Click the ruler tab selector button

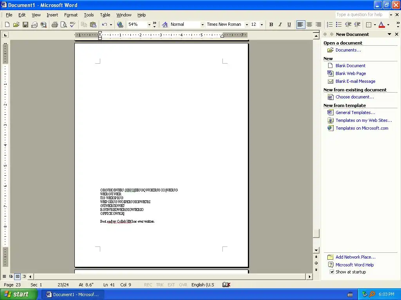pos(5,35)
